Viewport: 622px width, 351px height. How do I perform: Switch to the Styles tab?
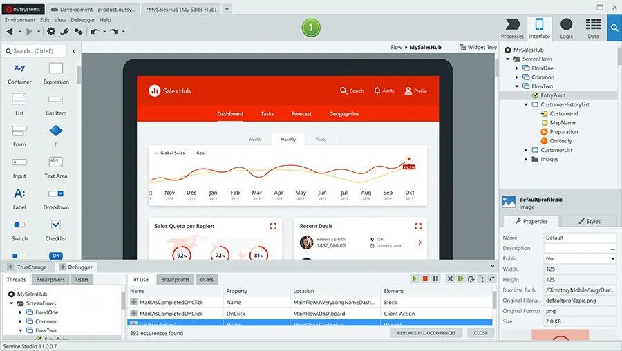tap(588, 221)
